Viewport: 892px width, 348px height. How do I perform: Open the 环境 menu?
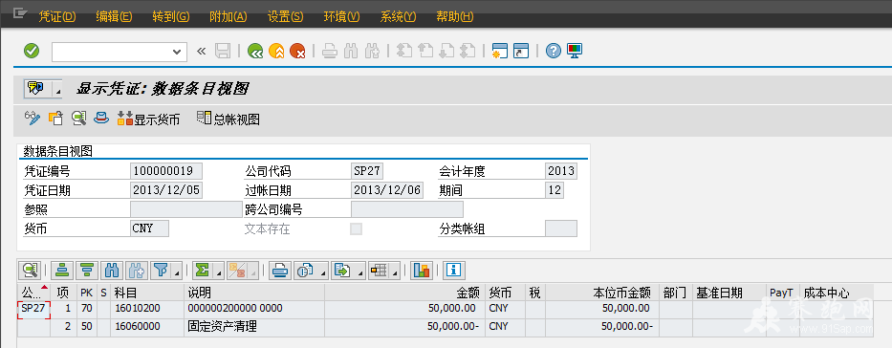[x=341, y=16]
